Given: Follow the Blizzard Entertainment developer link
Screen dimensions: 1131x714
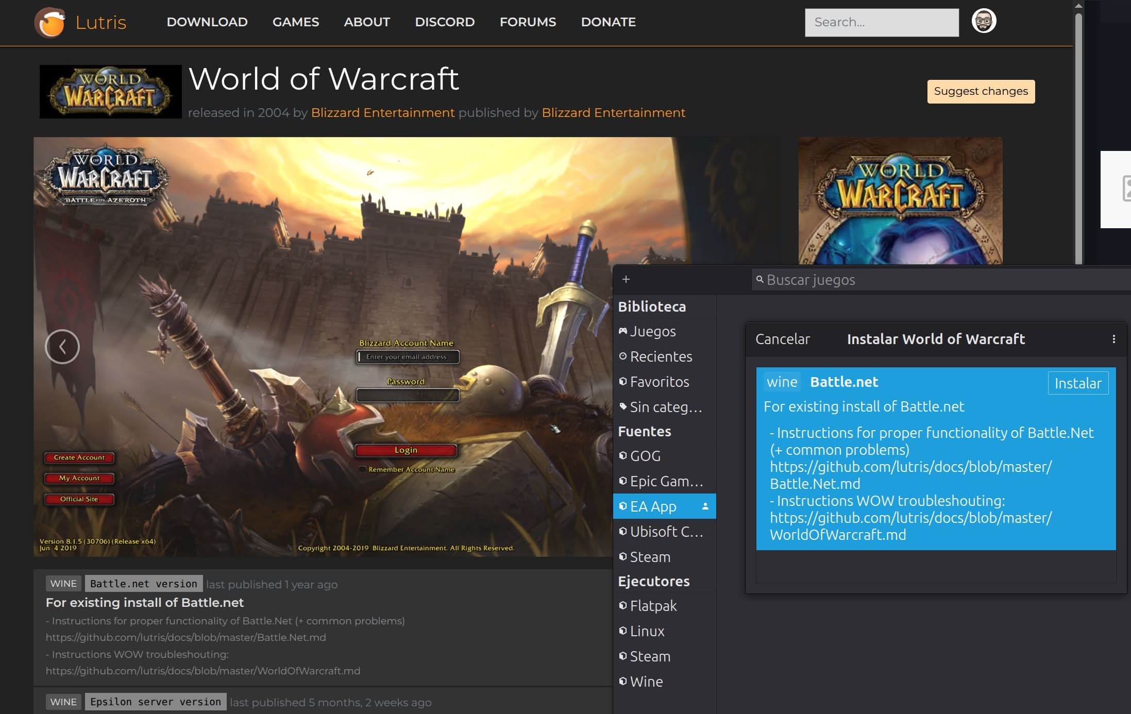Looking at the screenshot, I should [382, 113].
